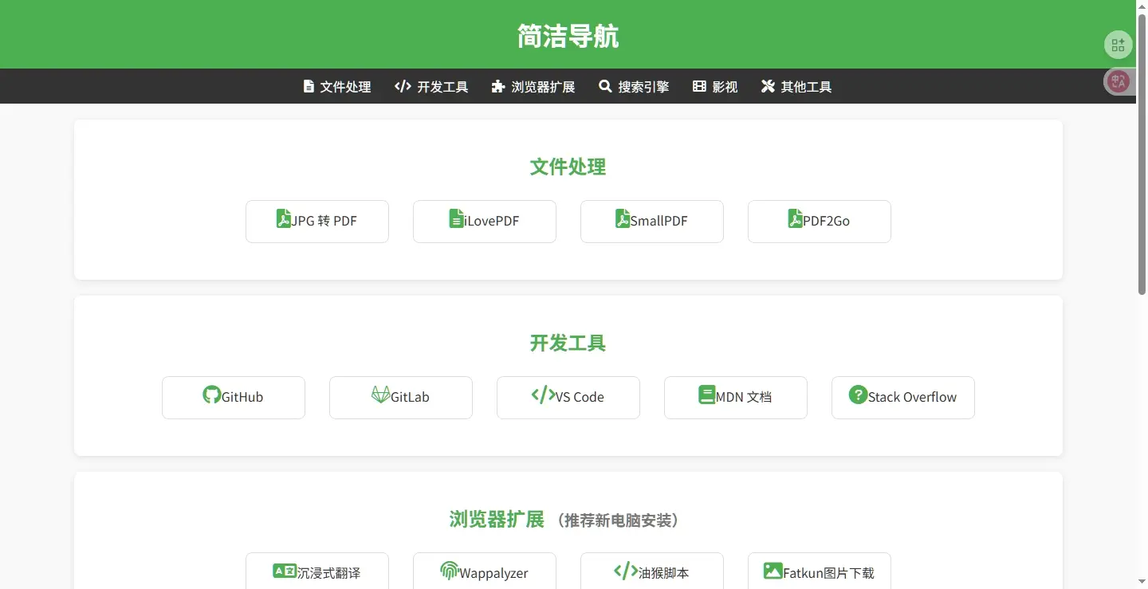Screen dimensions: 1148x589
Task: Open the Wappalyzer extension link
Action: [x=485, y=571]
